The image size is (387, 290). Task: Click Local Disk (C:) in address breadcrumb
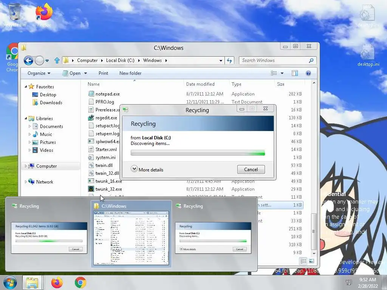[x=120, y=60]
